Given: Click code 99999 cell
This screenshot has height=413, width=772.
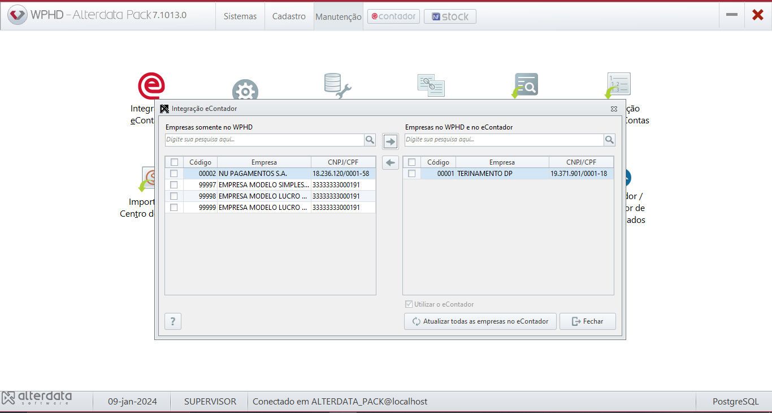Looking at the screenshot, I should click(200, 208).
